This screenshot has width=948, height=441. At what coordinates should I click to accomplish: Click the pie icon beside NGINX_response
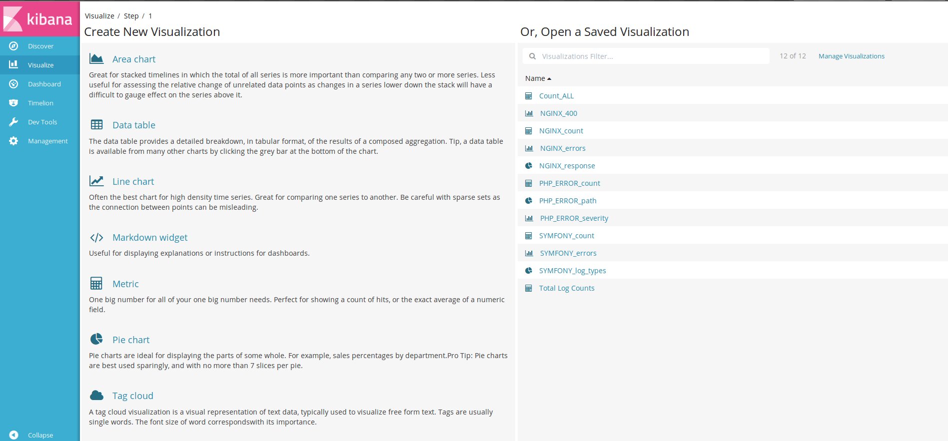528,165
